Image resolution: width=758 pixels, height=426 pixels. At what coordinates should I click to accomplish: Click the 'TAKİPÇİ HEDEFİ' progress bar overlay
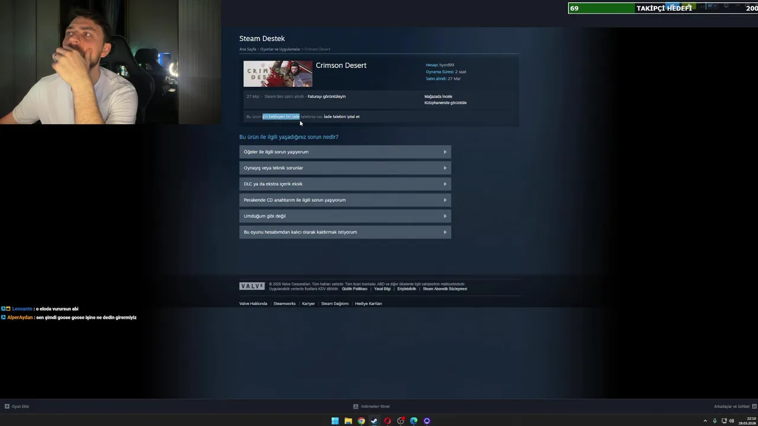[663, 8]
